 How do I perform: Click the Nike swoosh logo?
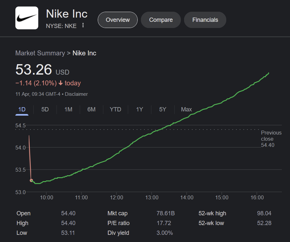pos(27,18)
